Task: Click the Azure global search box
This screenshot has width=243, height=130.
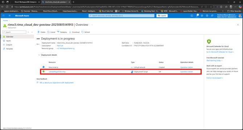Action: pyautogui.click(x=122, y=16)
